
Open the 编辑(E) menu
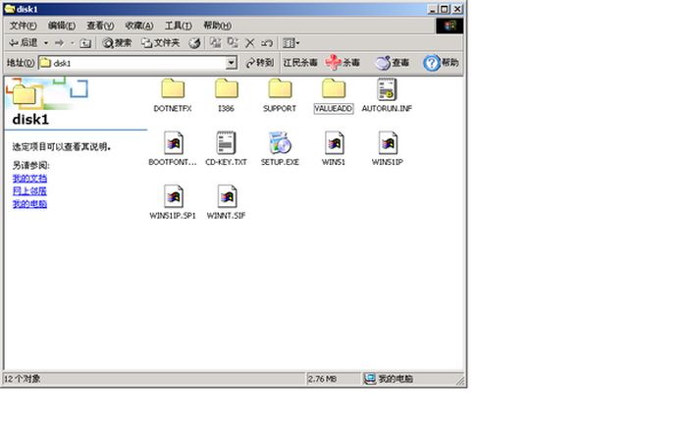[61, 26]
